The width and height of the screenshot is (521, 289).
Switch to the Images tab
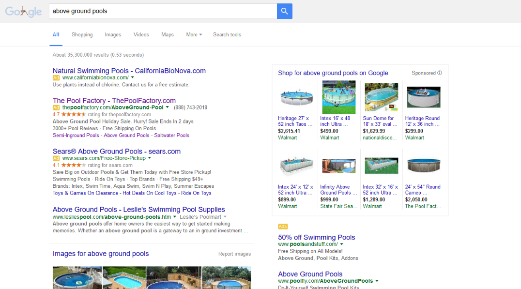coord(113,34)
